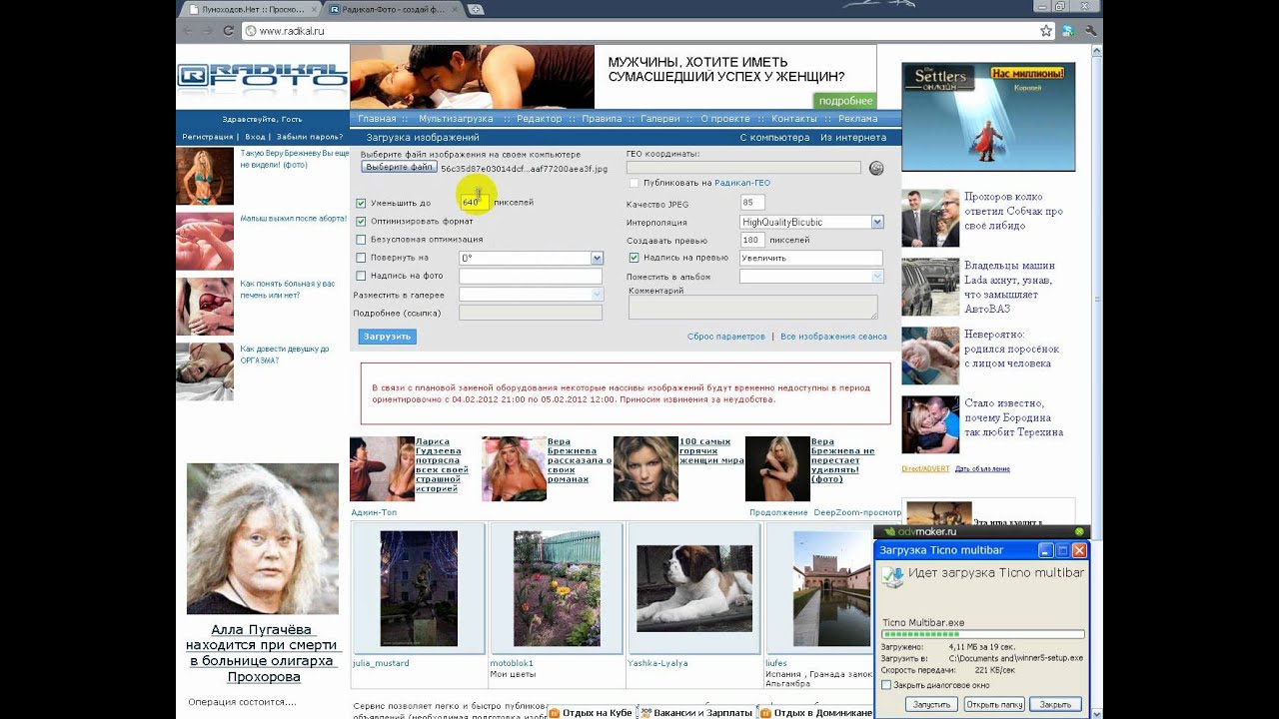Open Мультизагрузка menu item
The image size is (1279, 719).
click(456, 118)
